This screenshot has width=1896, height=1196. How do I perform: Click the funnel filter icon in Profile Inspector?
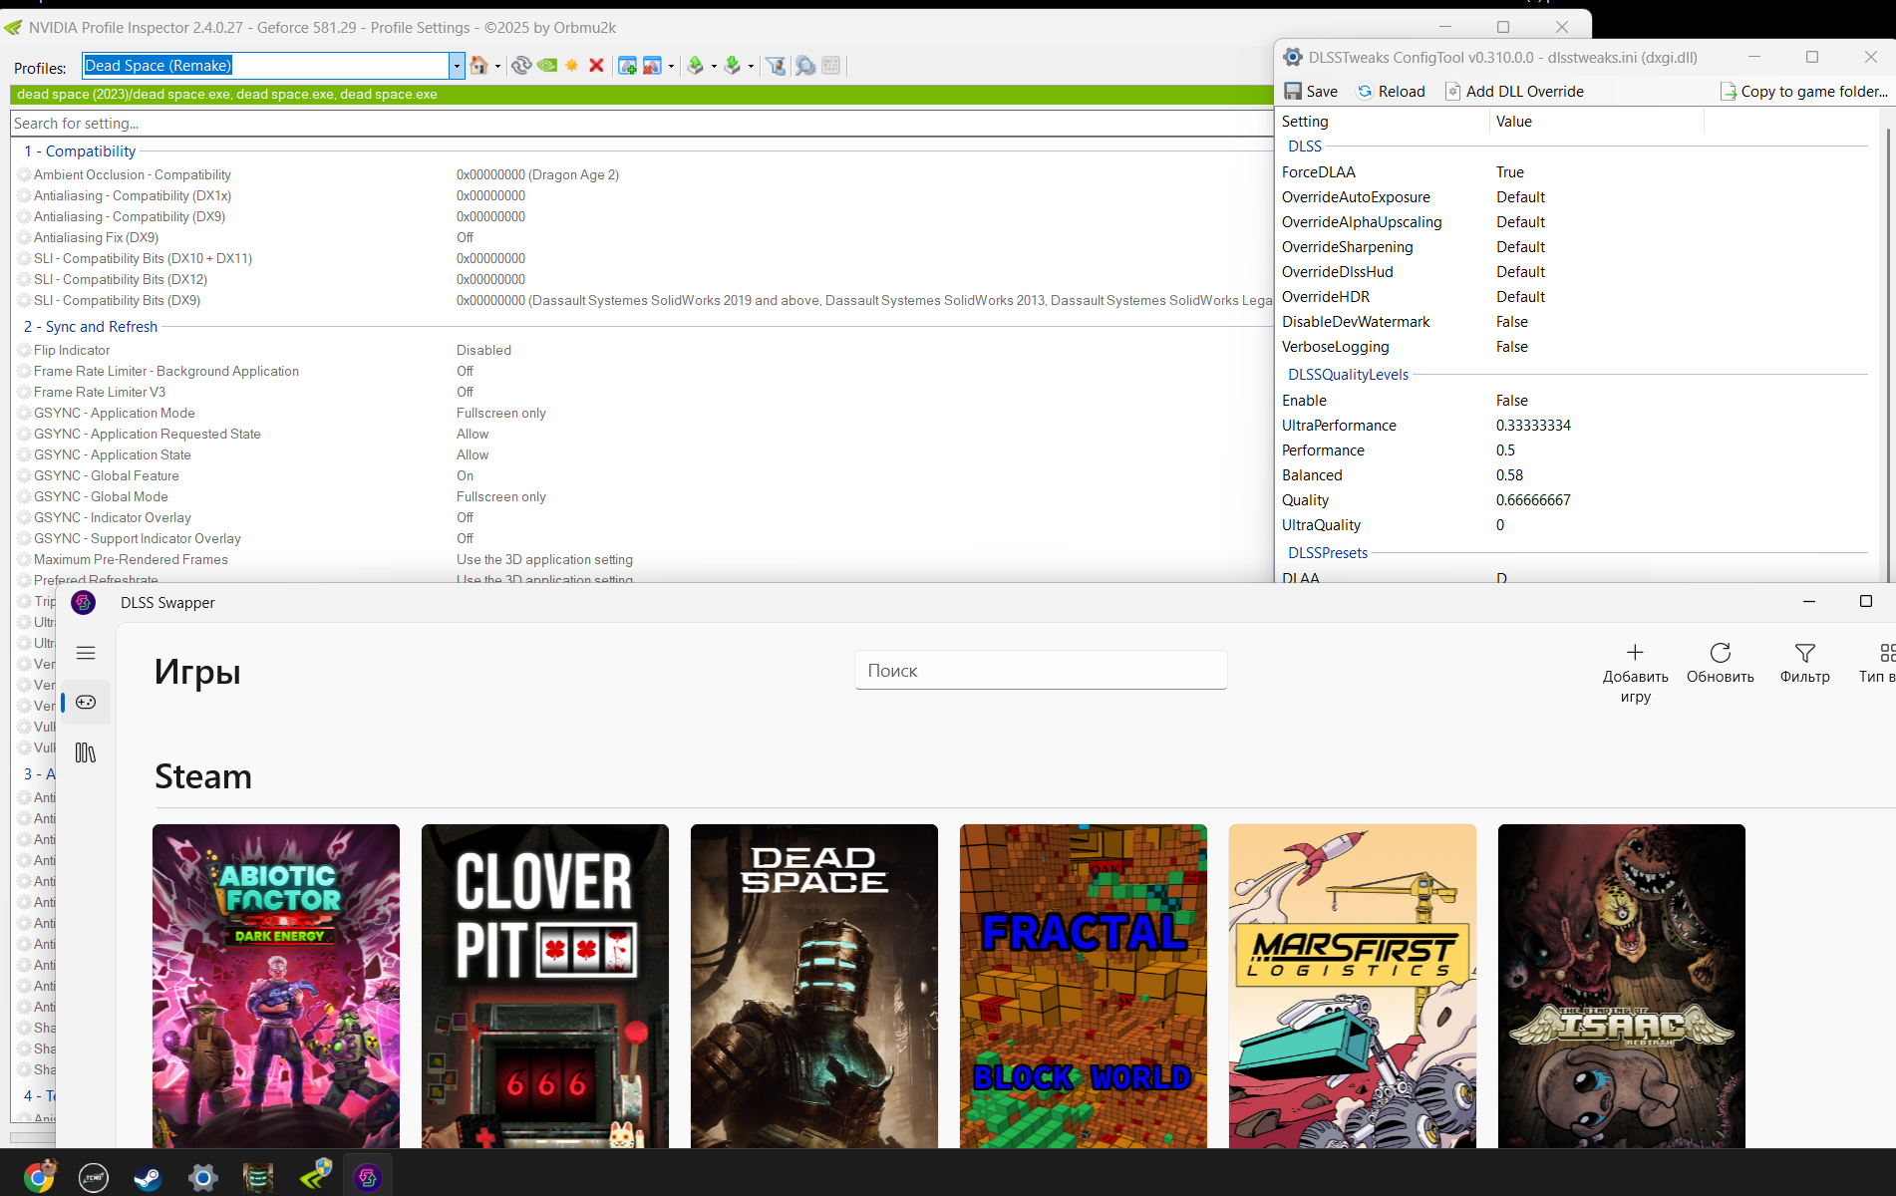776,66
